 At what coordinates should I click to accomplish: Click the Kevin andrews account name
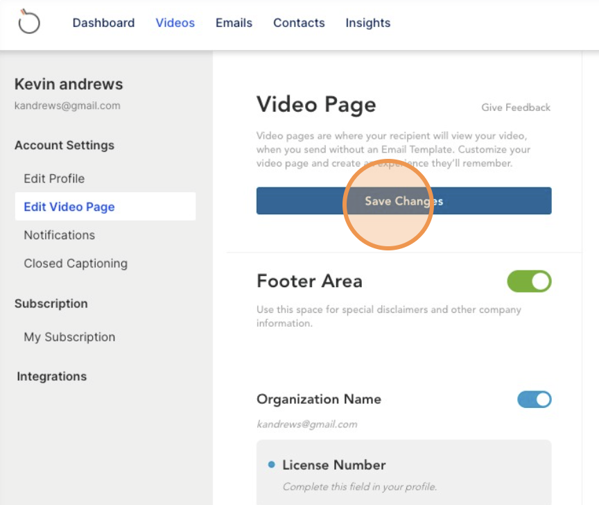(69, 84)
